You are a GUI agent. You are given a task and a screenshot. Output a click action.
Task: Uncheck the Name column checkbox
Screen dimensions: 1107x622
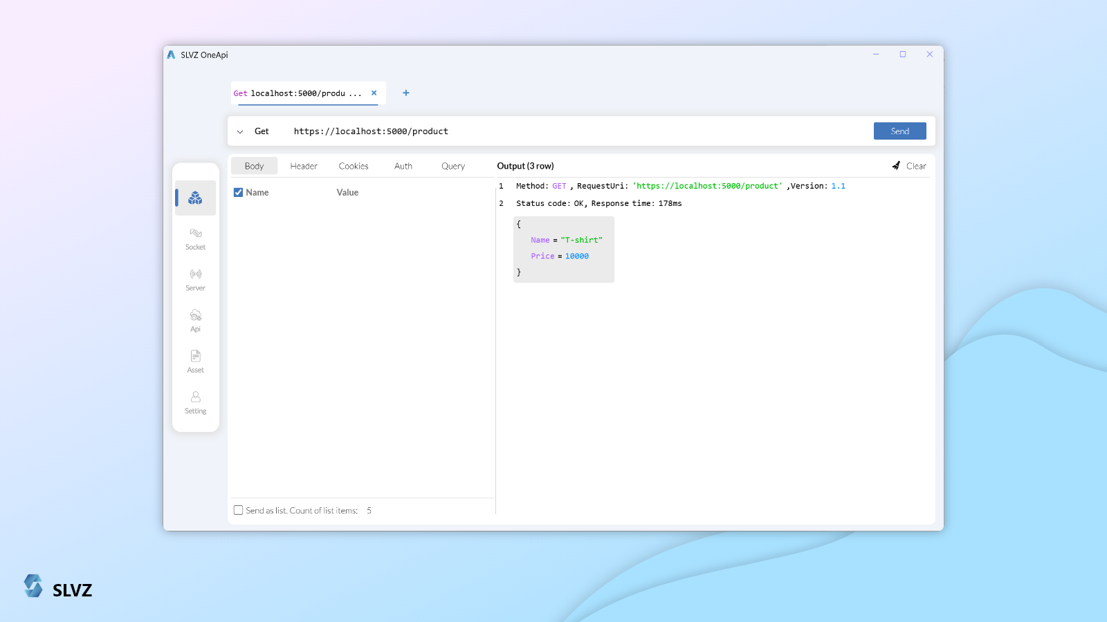point(238,193)
